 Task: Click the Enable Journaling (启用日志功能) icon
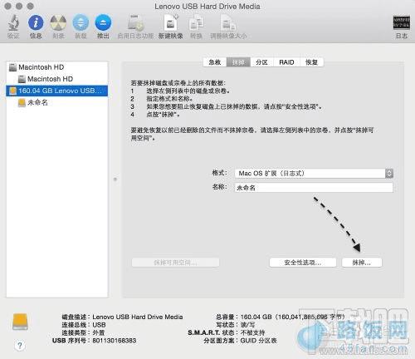tap(135, 22)
